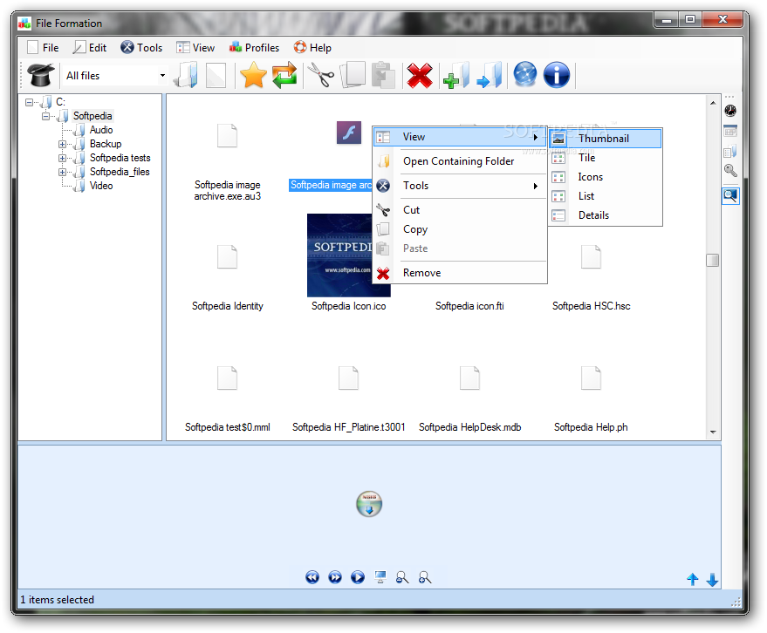Select Softpedia Identity file
The width and height of the screenshot is (767, 633).
point(228,278)
